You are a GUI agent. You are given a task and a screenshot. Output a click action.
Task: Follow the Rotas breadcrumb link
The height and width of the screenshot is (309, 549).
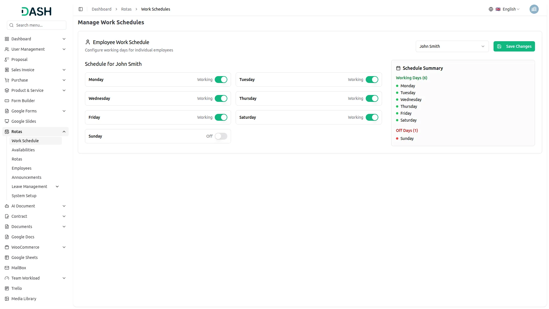click(126, 9)
